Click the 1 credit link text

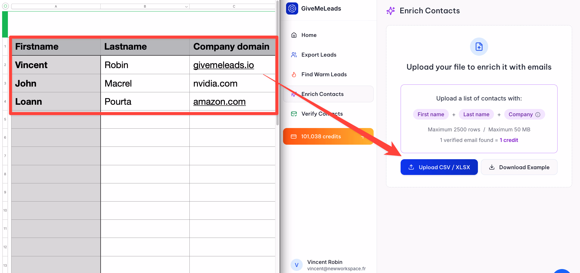[509, 140]
